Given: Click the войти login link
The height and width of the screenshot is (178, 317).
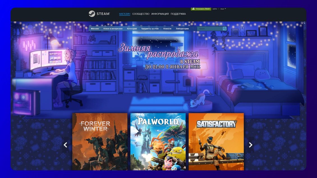Looking at the screenshot, I should point(215,9).
